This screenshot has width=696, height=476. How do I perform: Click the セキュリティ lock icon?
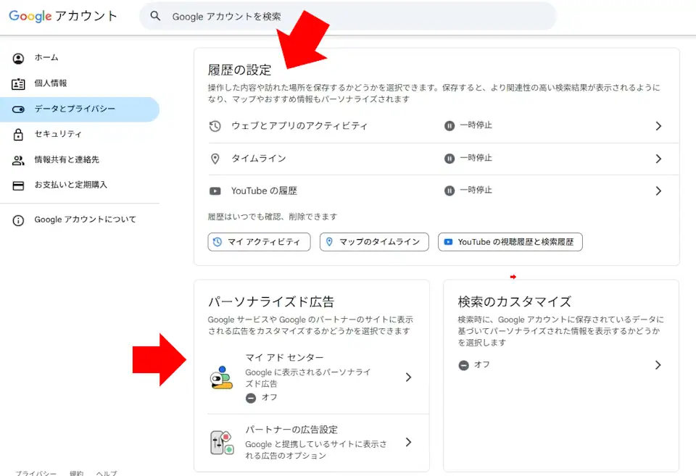18,135
